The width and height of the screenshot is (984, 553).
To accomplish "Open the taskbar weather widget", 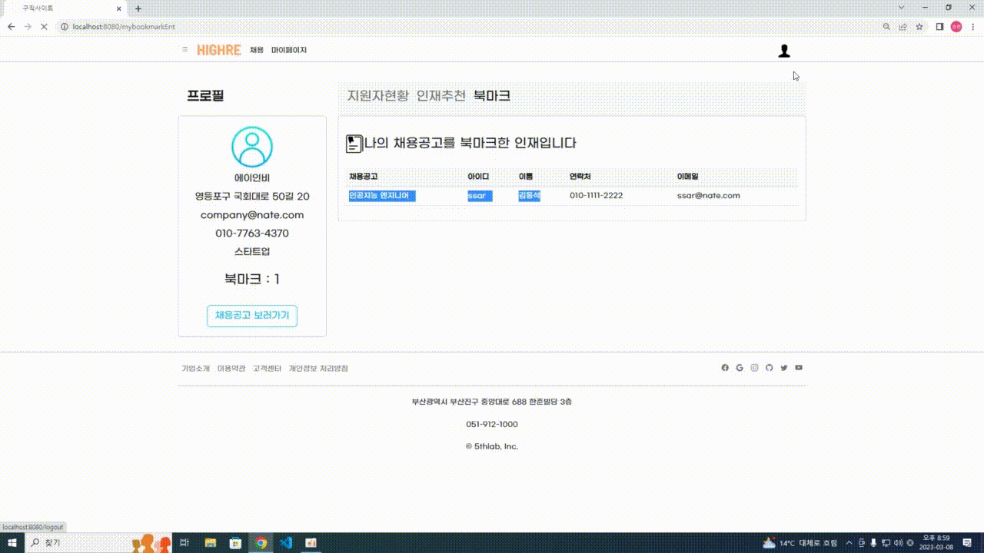I will point(799,543).
